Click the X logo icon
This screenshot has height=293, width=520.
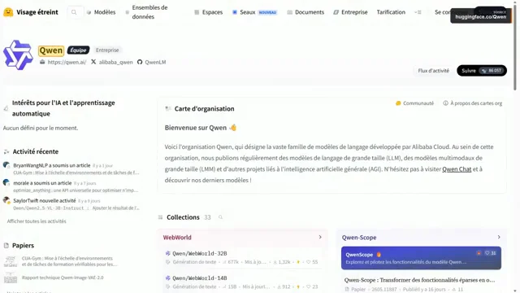[93, 62]
